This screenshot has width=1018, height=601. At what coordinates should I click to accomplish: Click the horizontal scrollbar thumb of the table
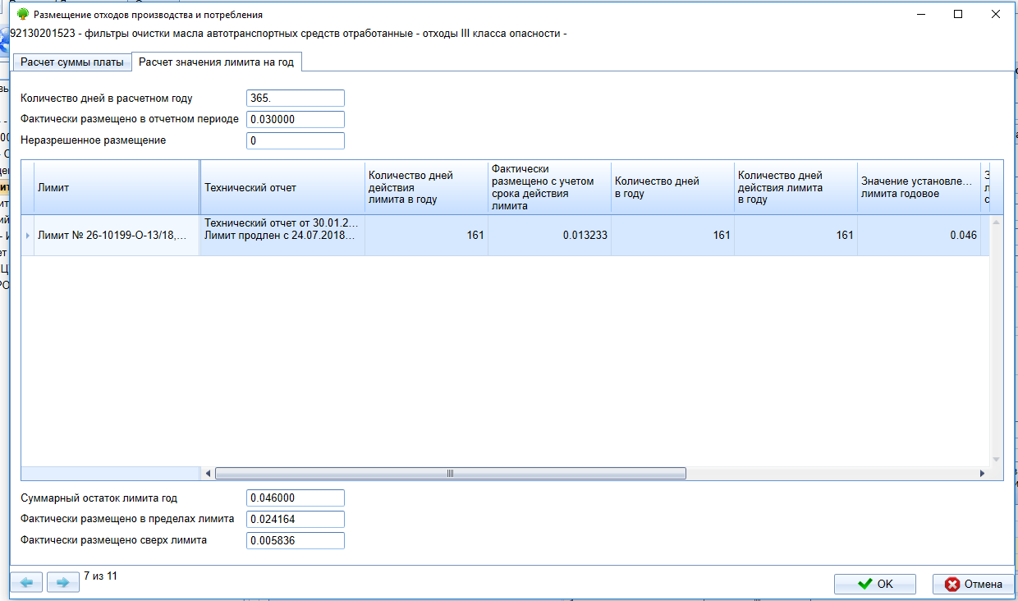[x=450, y=474]
